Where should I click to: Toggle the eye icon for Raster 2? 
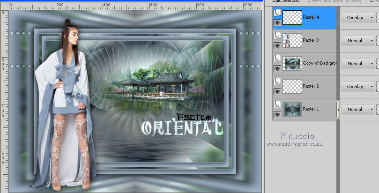point(277,91)
